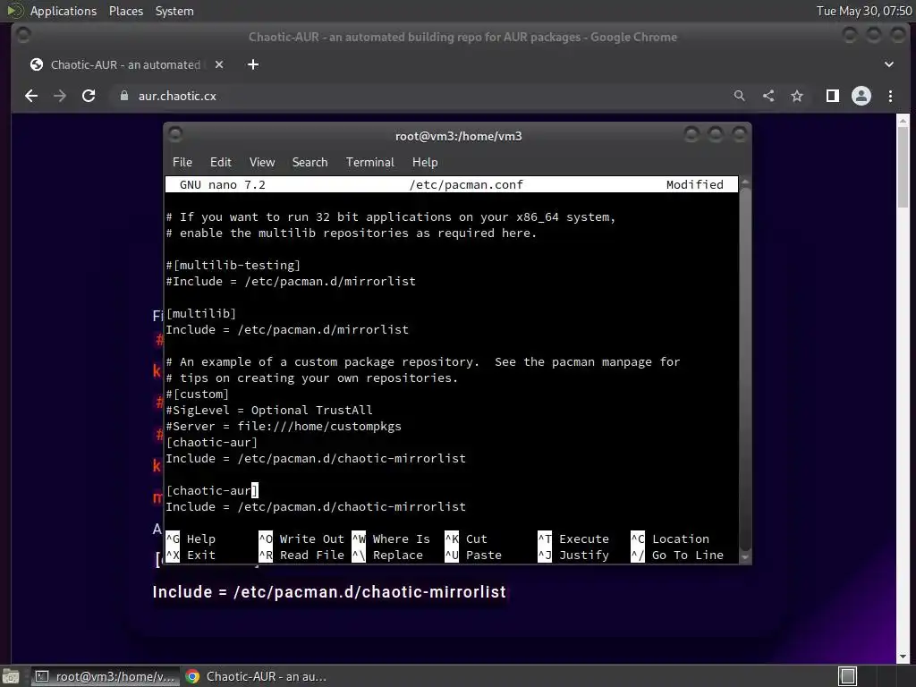
Task: Select the Chaotic-AUR browser tab
Action: (x=125, y=64)
